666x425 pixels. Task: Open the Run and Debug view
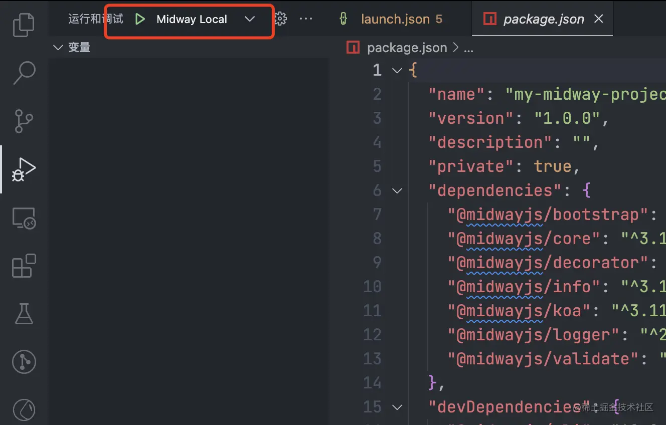tap(24, 169)
